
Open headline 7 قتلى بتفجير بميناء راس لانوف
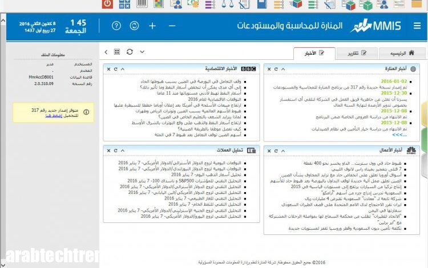click(x=366, y=169)
